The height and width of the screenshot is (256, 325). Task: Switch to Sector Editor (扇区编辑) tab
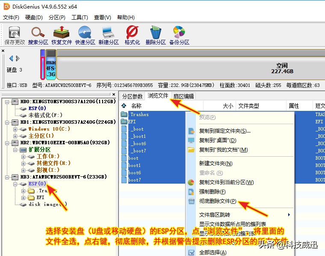pyautogui.click(x=183, y=96)
